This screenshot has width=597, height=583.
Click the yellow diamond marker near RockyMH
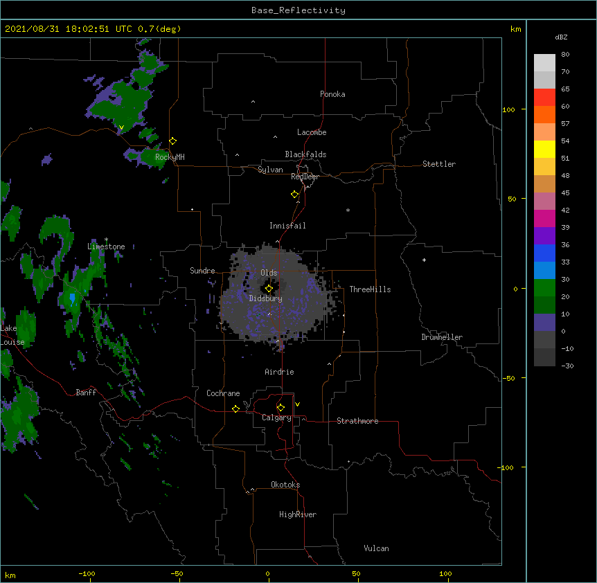[173, 141]
